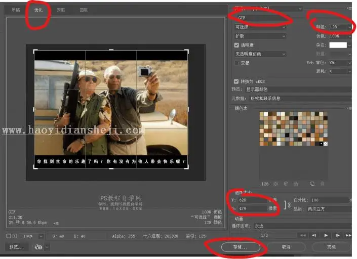This screenshot has height=259, width=357.
Task: Click the zoom in plus icon
Action: (x=15, y=236)
